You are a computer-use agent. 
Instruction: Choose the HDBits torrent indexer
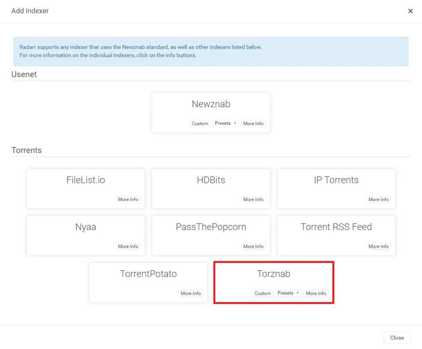(211, 180)
